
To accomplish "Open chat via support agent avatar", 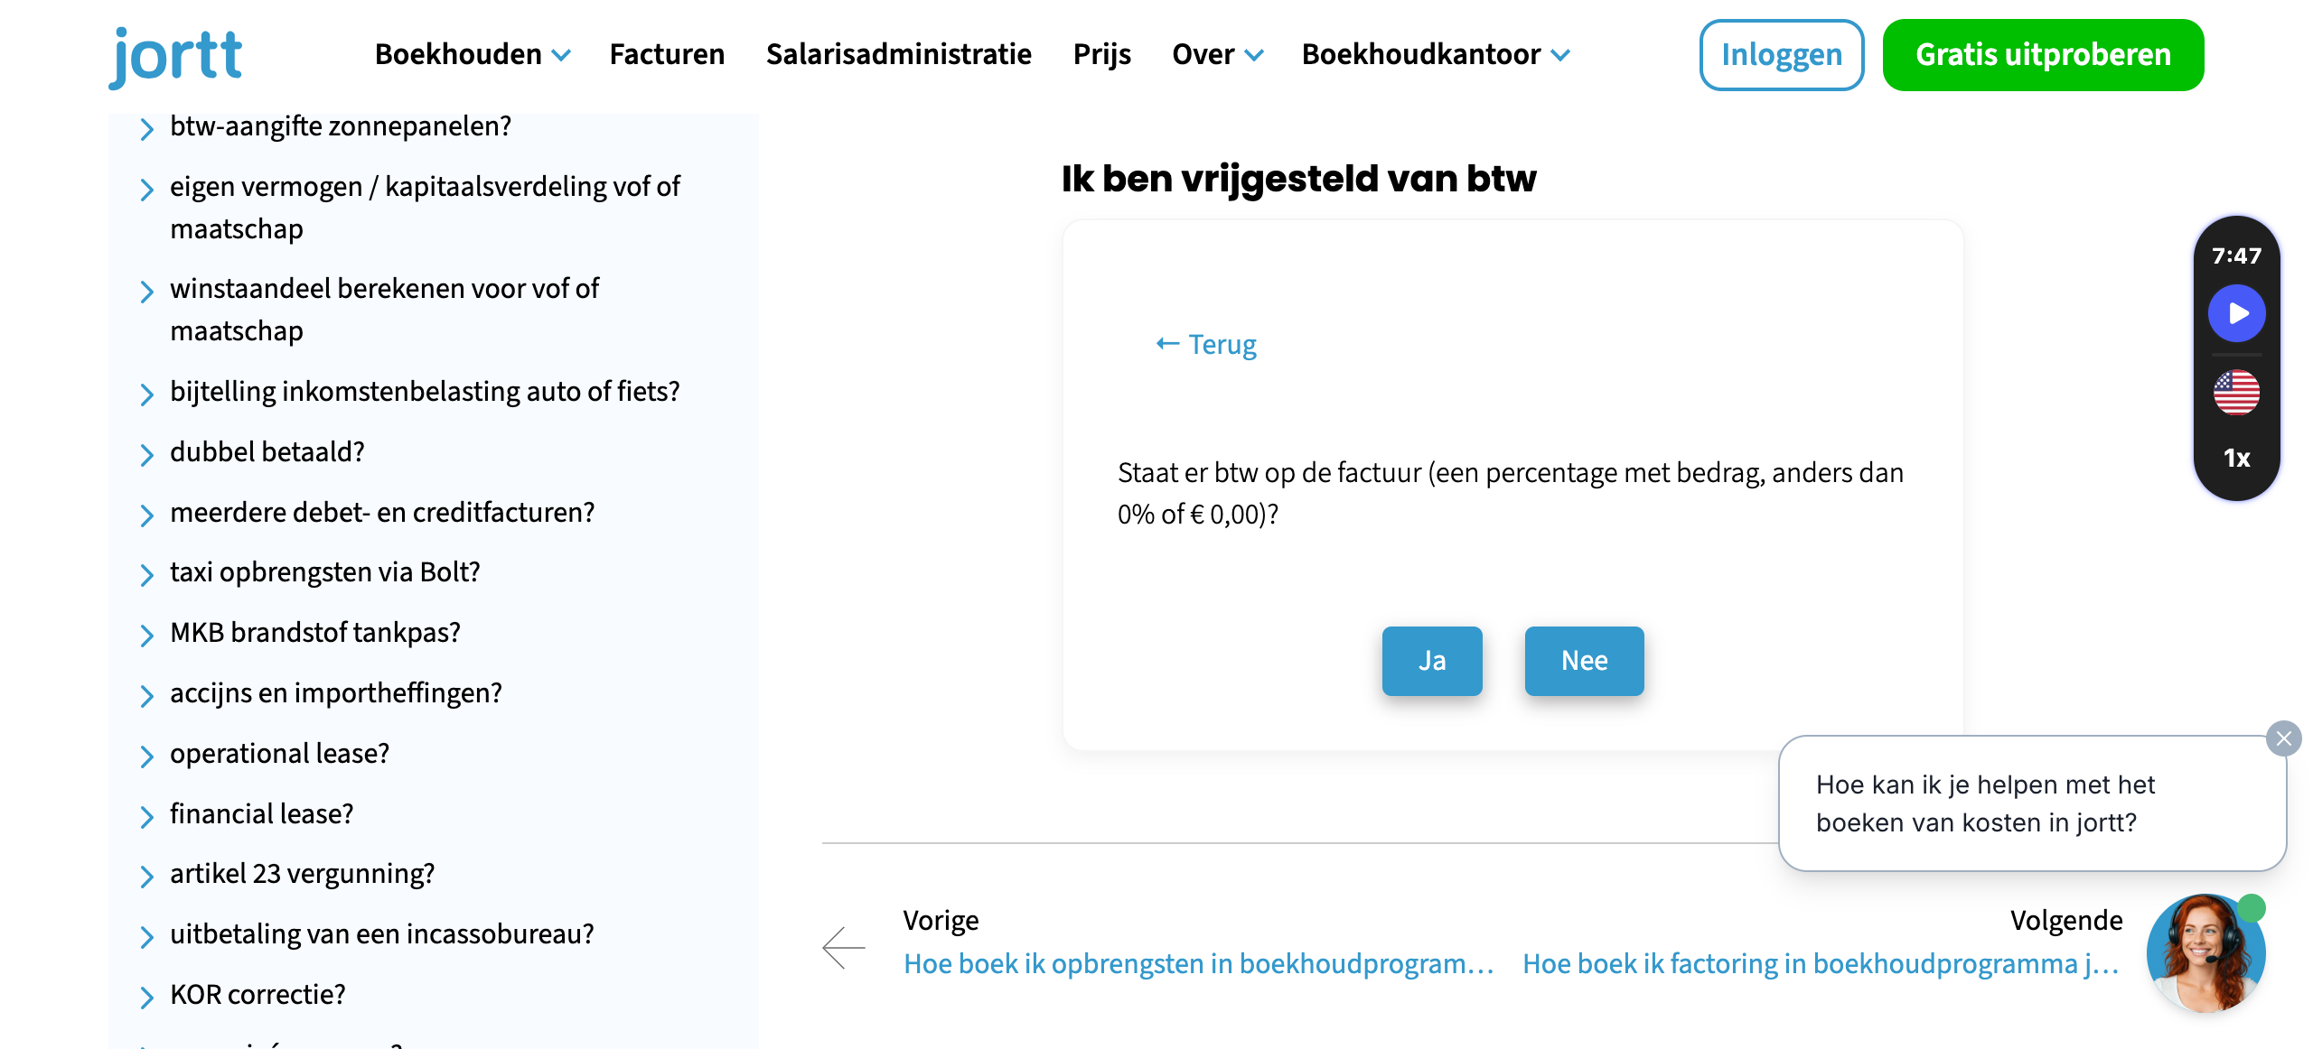I will click(2205, 953).
